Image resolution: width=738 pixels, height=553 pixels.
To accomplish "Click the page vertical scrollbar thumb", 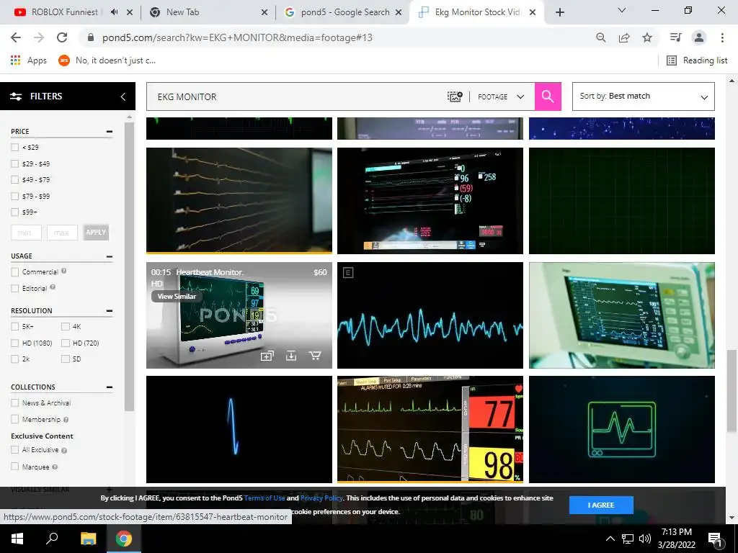I will (x=732, y=390).
